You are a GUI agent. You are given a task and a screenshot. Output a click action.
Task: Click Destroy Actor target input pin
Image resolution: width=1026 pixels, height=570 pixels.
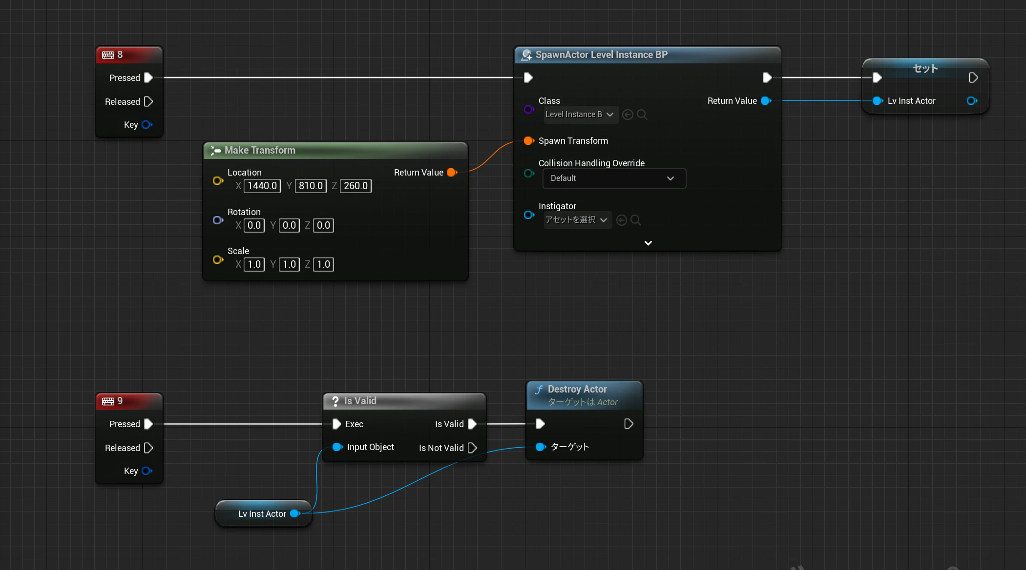tap(541, 447)
